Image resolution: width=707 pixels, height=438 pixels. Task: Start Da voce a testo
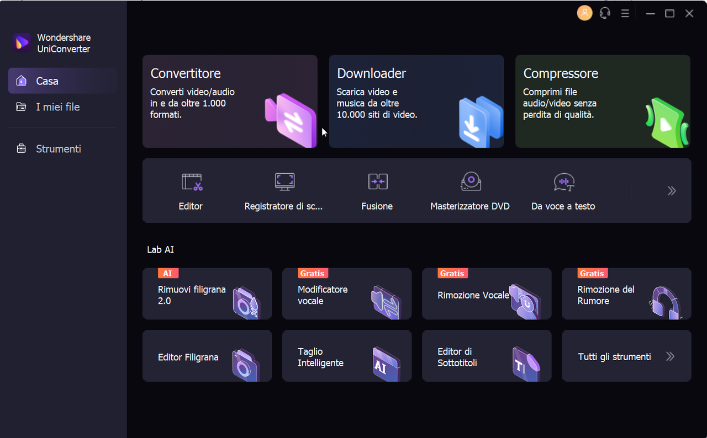pos(563,190)
